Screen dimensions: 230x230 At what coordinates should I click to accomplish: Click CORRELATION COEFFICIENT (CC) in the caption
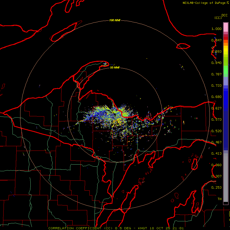[x=80, y=228]
